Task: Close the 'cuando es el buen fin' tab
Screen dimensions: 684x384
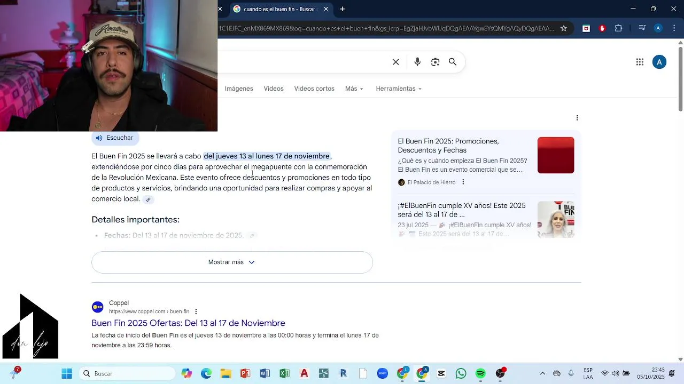Action: point(325,9)
